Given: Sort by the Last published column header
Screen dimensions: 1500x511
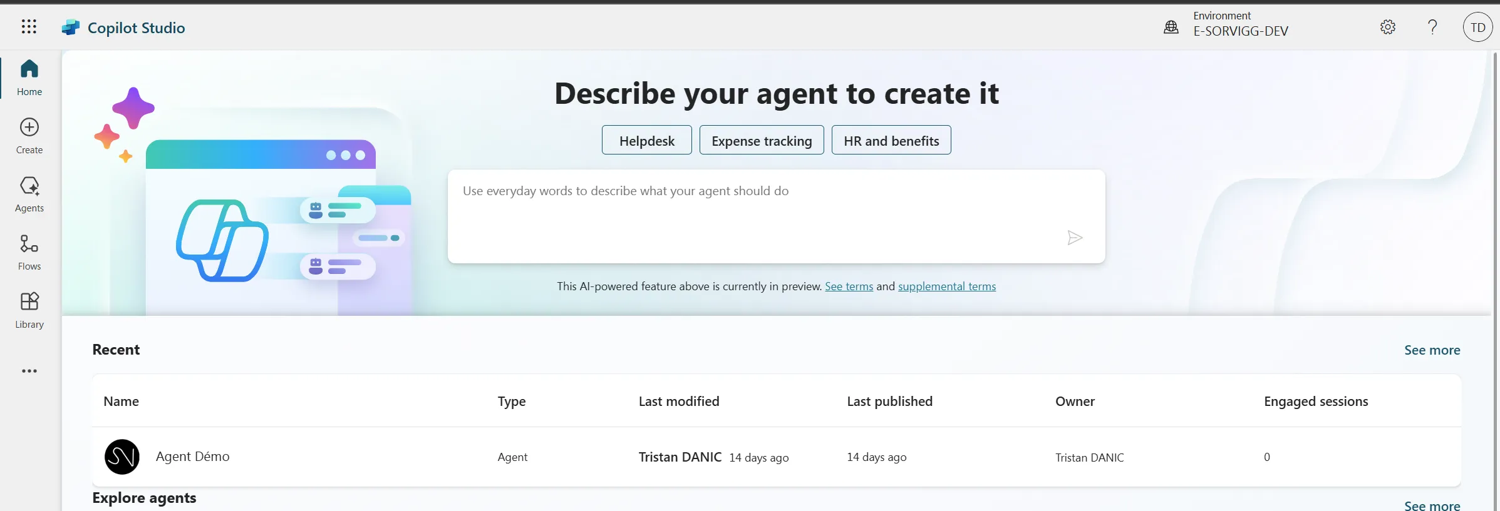Looking at the screenshot, I should (889, 402).
